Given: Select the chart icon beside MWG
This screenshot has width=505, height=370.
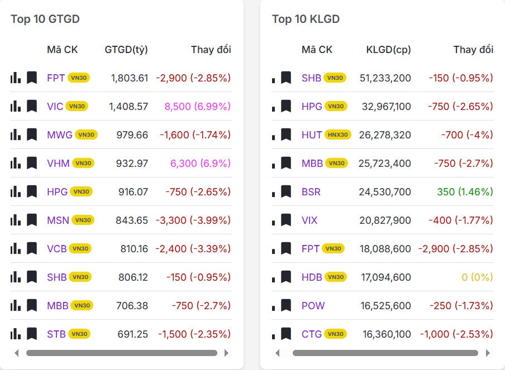Looking at the screenshot, I should point(15,134).
